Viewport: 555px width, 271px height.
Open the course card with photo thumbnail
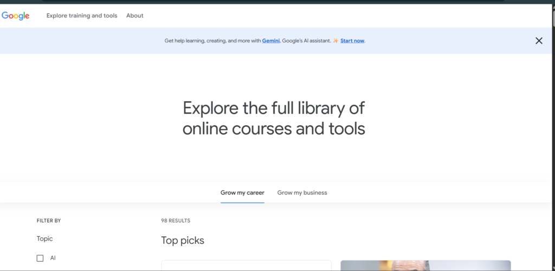(x=425, y=266)
